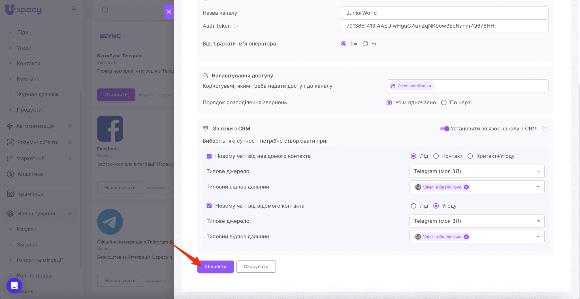Open the first 'Типове джерело' dropdown

[x=477, y=171]
